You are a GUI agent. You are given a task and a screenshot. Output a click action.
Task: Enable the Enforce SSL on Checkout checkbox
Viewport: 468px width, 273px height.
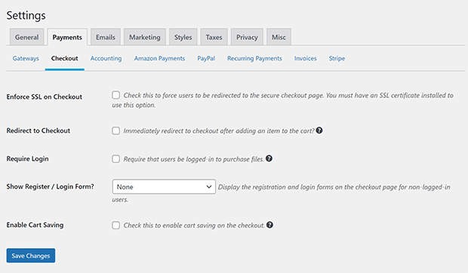coord(115,95)
